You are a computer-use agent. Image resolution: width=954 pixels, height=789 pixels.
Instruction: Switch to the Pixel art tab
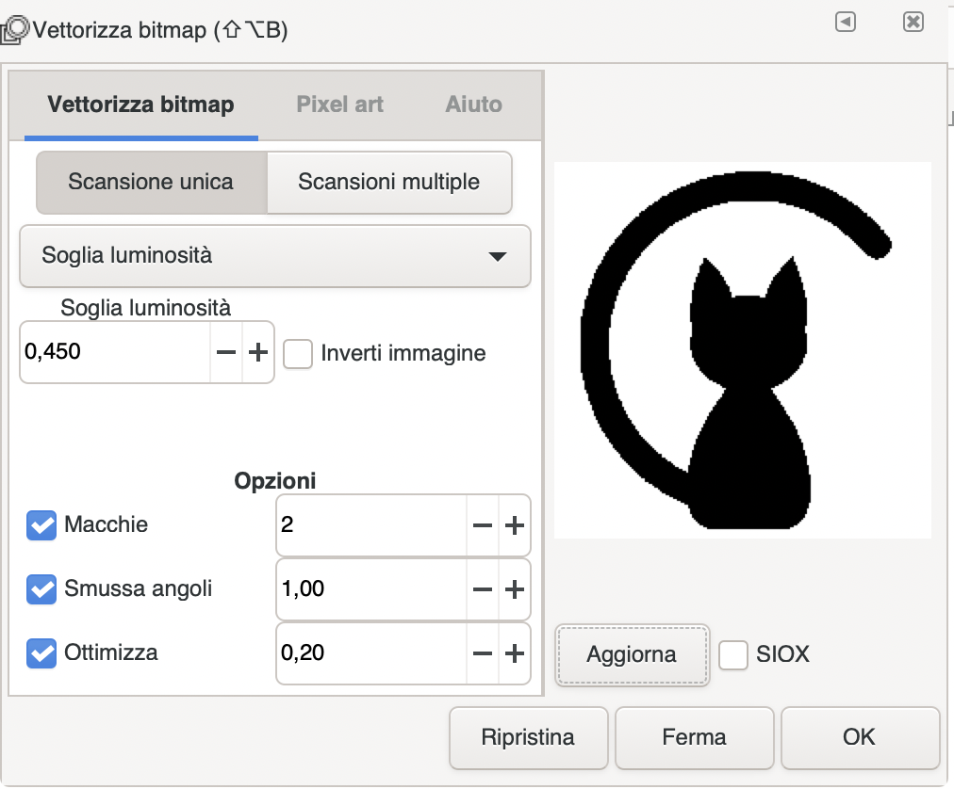(339, 105)
